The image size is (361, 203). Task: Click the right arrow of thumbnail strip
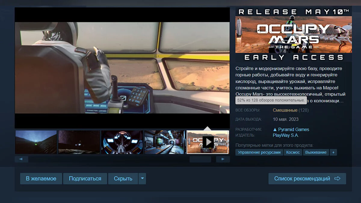223,159
